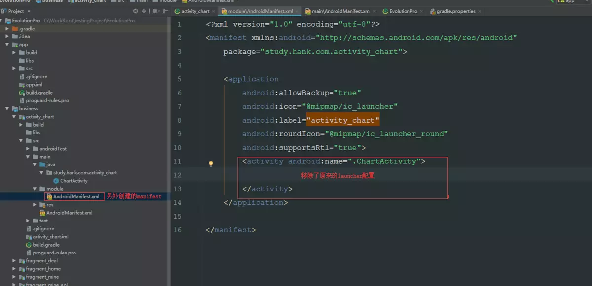Click build.gradle icon below activity_chart.iml
Viewport: 592px width, 286px height.
[x=29, y=245]
